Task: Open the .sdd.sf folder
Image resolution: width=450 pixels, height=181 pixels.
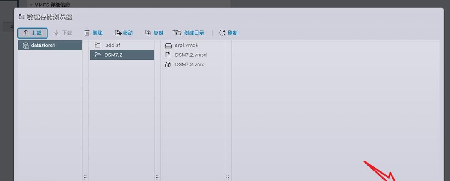Action: coord(112,45)
